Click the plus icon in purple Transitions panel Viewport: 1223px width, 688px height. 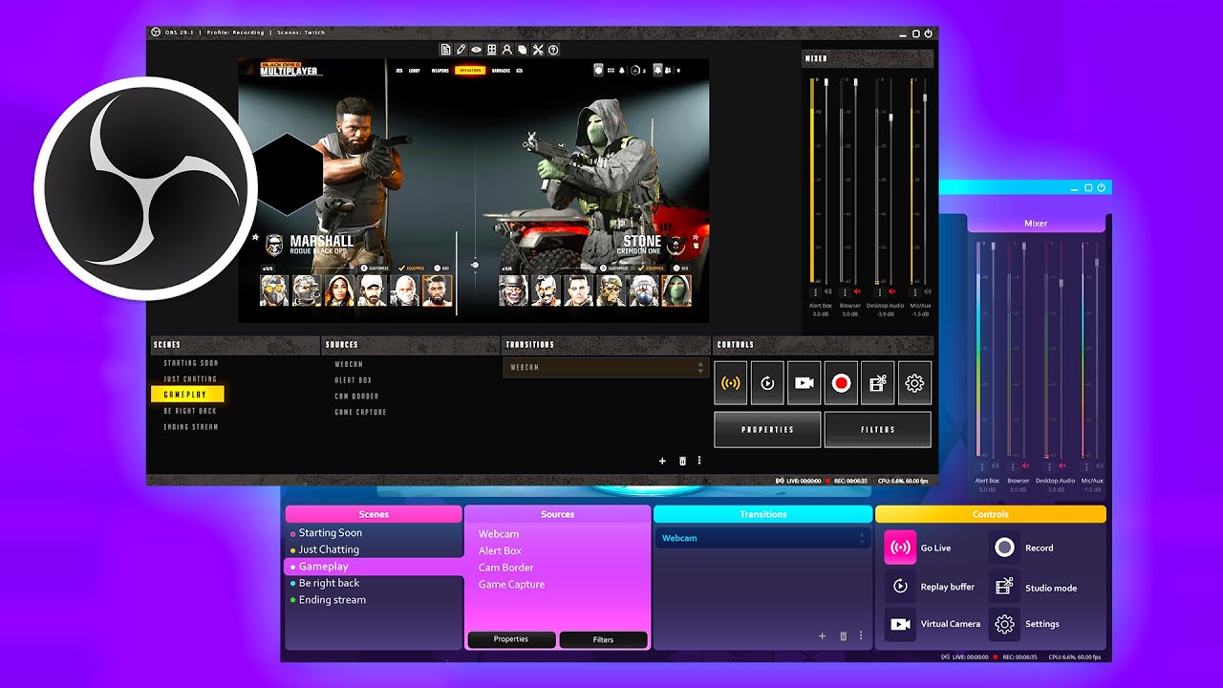[822, 635]
